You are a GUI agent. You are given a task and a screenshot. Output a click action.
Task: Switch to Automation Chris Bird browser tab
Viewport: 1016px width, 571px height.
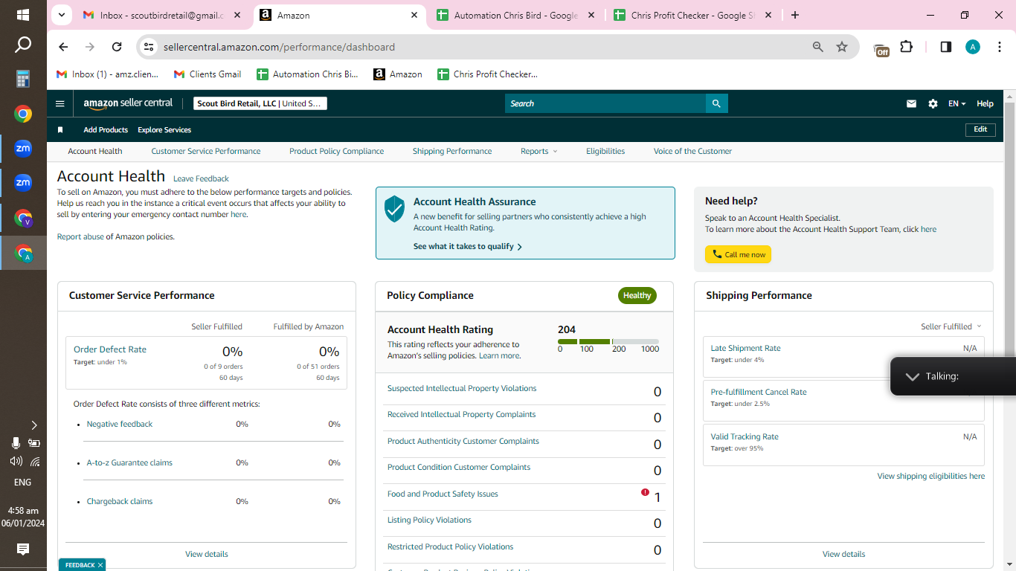[x=516, y=15]
